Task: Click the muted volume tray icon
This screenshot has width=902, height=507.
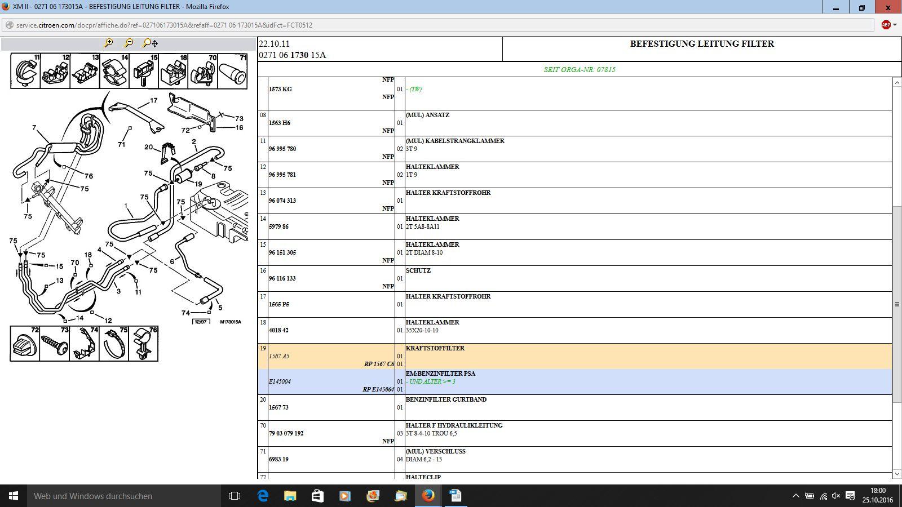Action: pos(835,496)
